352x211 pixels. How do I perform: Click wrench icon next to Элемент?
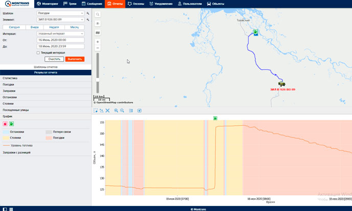pyautogui.click(x=88, y=20)
